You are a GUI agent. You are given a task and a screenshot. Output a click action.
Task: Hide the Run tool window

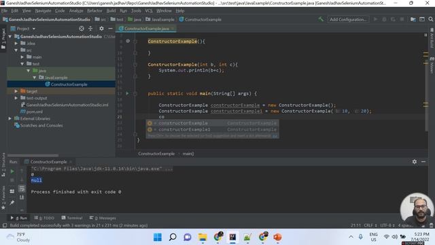click(x=423, y=162)
